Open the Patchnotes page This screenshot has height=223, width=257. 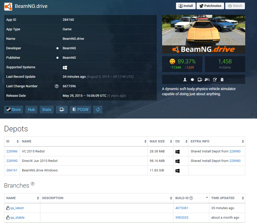click(x=210, y=6)
